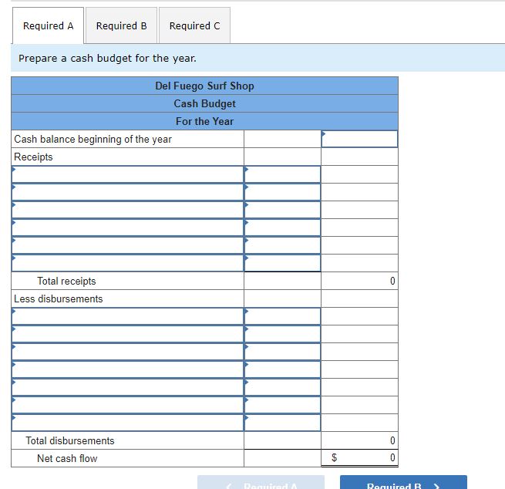
Task: Open the sixth receipts label dropdown
Action: click(x=127, y=263)
